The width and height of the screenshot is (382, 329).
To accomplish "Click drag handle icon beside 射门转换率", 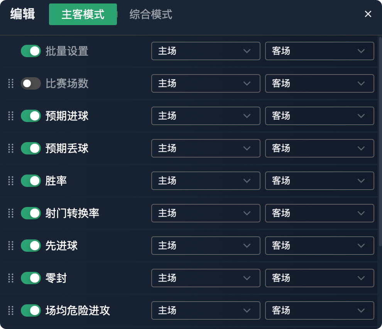I will pyautogui.click(x=11, y=213).
